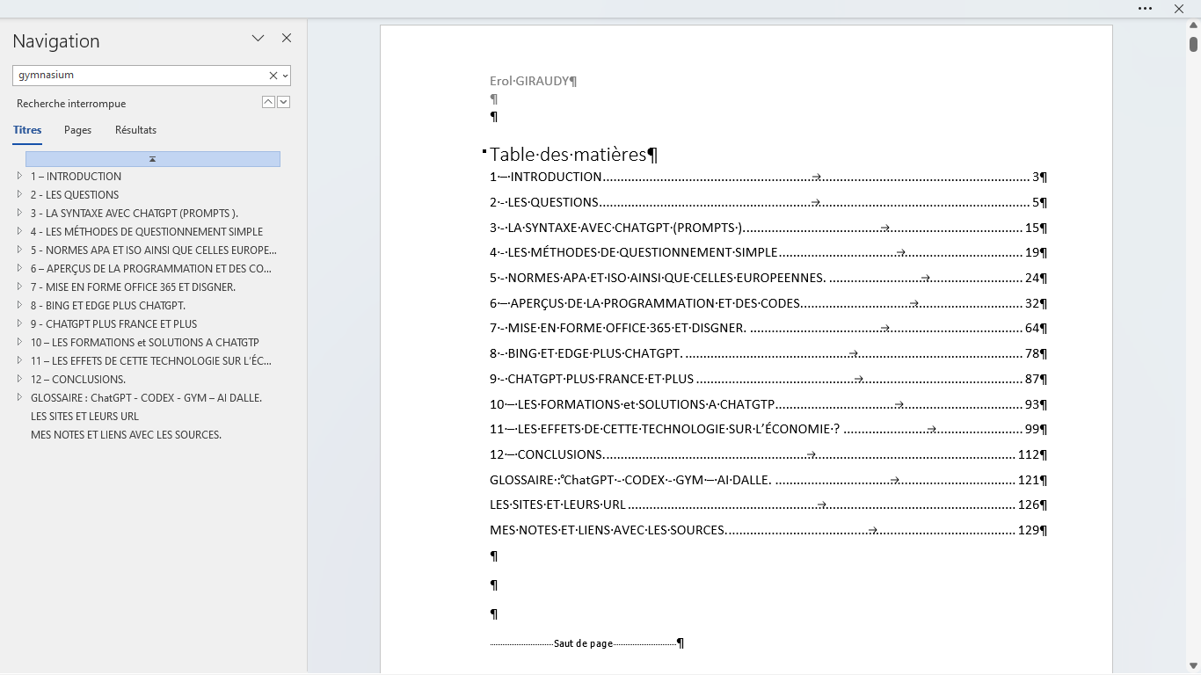The height and width of the screenshot is (675, 1201).
Task: Open the Navigation pane options chevron
Action: 258,38
